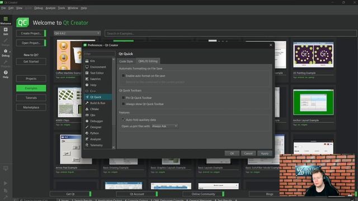This screenshot has height=201, width=358.
Task: Open the Marketplace section
Action: pyautogui.click(x=31, y=107)
